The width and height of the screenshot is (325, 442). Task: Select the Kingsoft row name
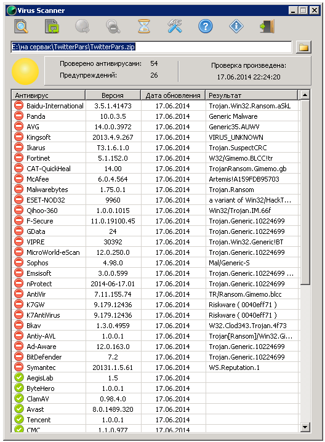tap(38, 137)
